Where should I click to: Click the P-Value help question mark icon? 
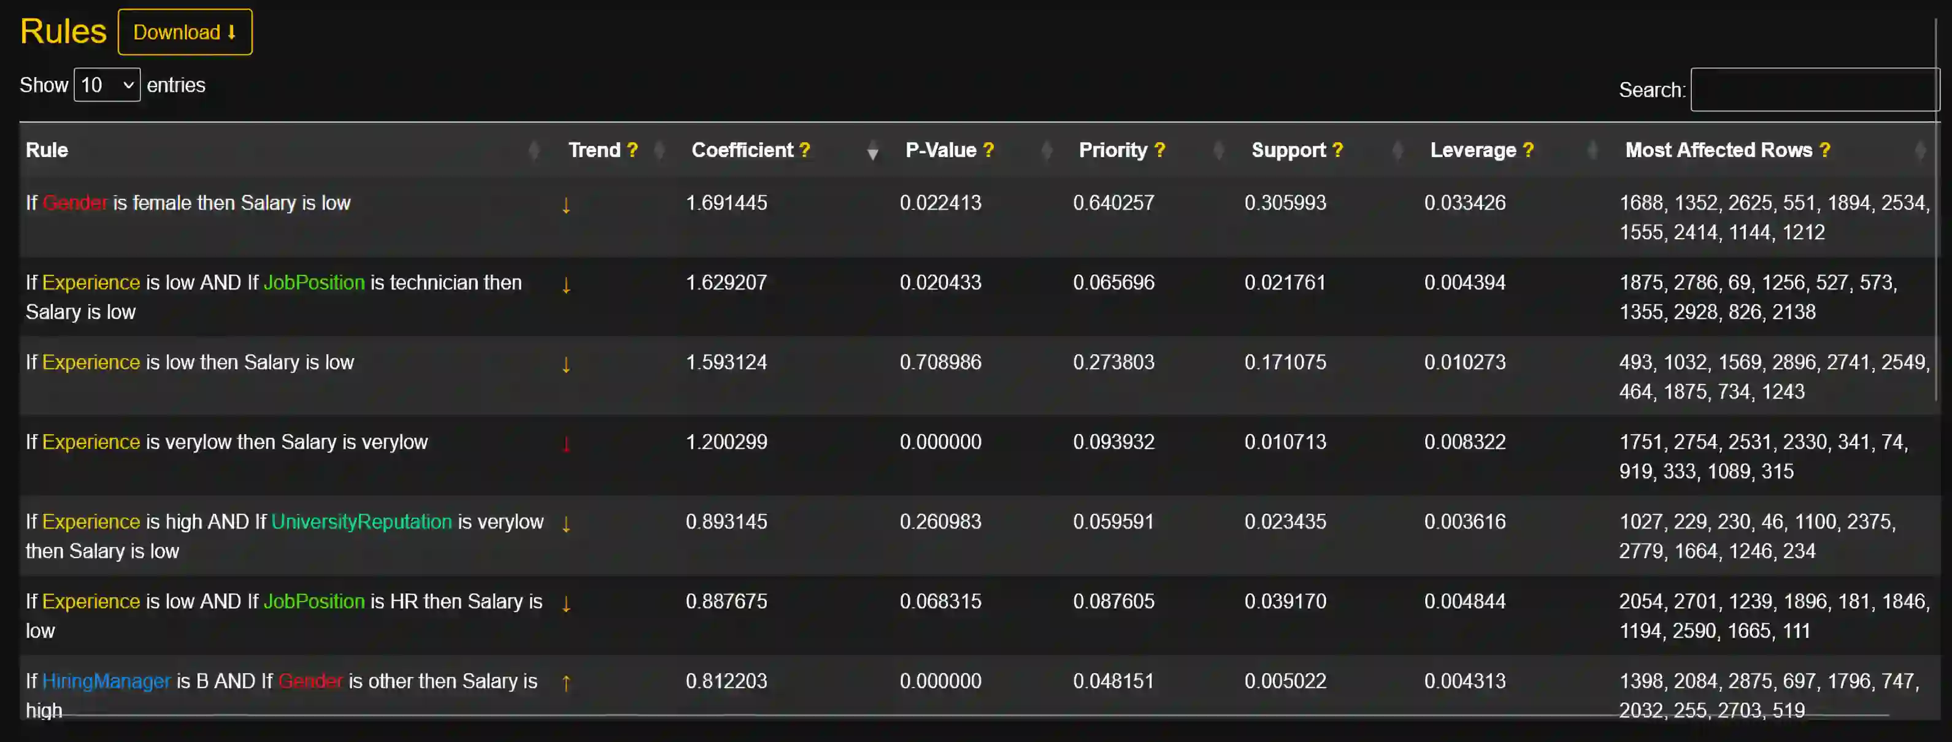click(988, 150)
